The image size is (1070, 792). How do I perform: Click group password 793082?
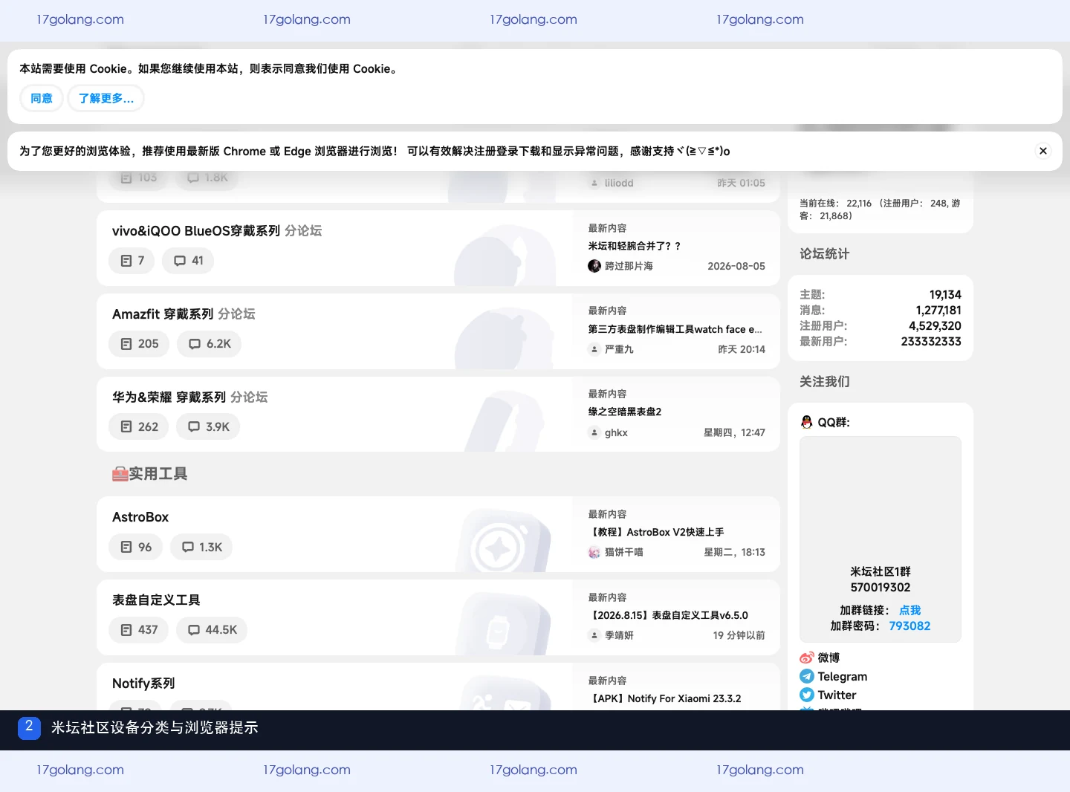(909, 626)
